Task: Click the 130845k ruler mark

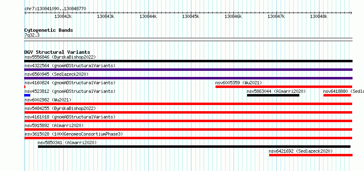Action: (x=191, y=17)
